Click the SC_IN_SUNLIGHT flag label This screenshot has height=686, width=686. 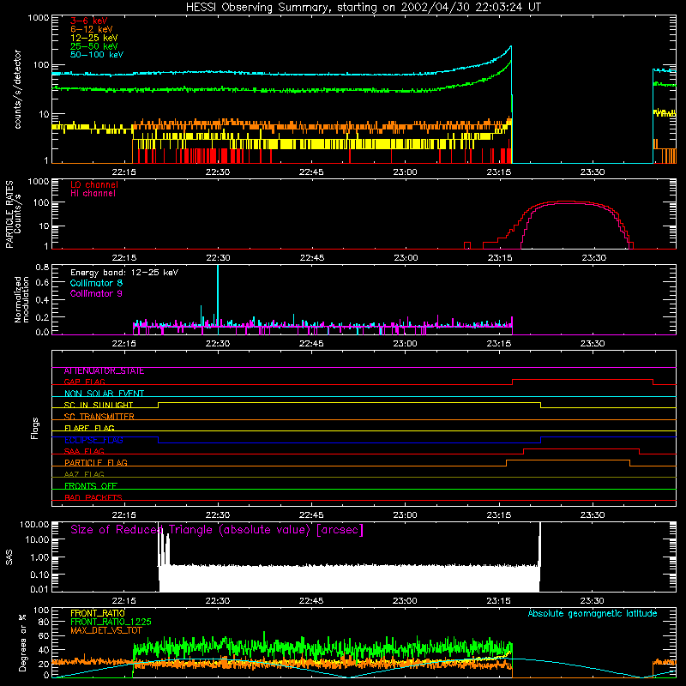coord(99,405)
